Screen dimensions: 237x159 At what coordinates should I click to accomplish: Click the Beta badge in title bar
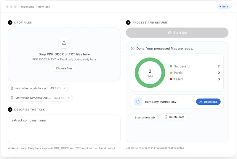[x=224, y=7]
